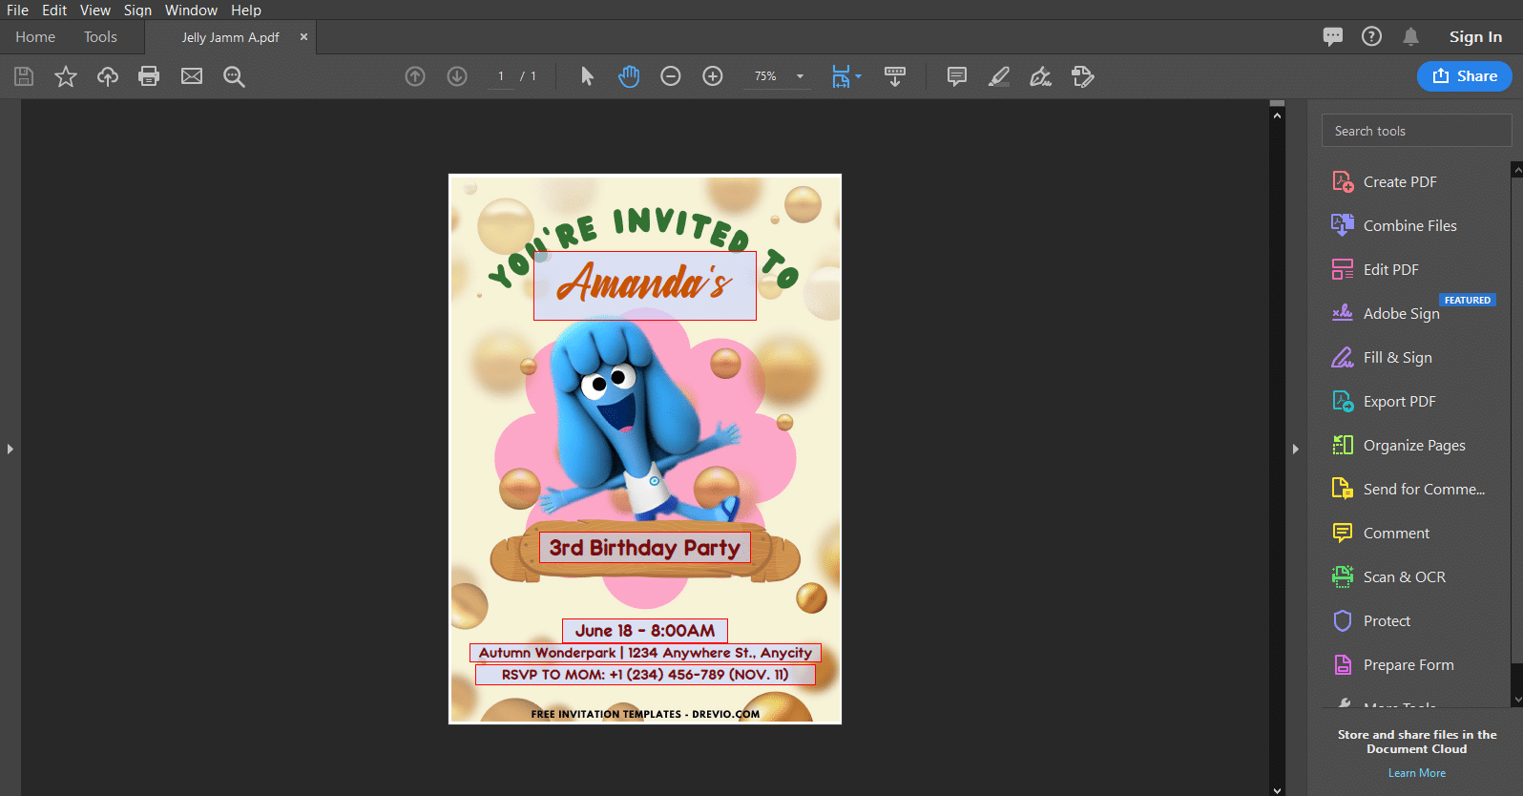The width and height of the screenshot is (1523, 796).
Task: Expand the fit page options dropdown arrow
Action: 858,76
